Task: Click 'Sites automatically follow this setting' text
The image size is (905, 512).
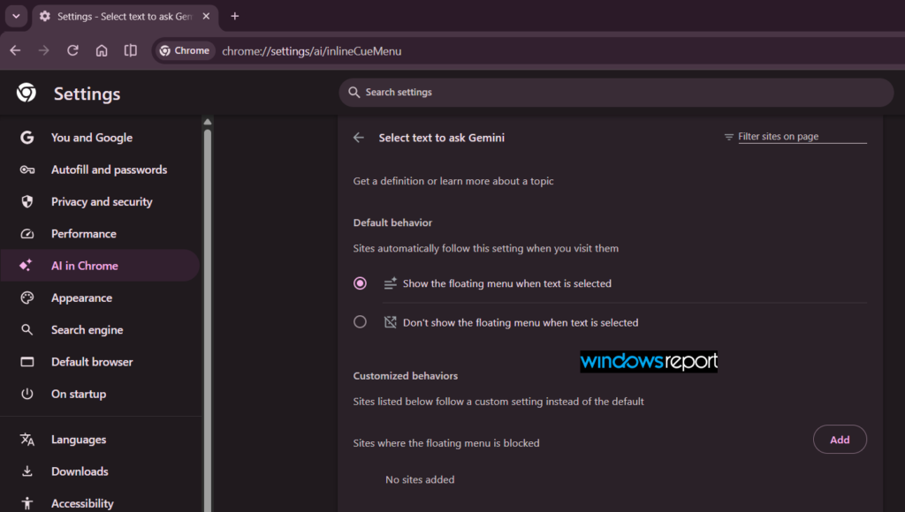Action: point(485,249)
